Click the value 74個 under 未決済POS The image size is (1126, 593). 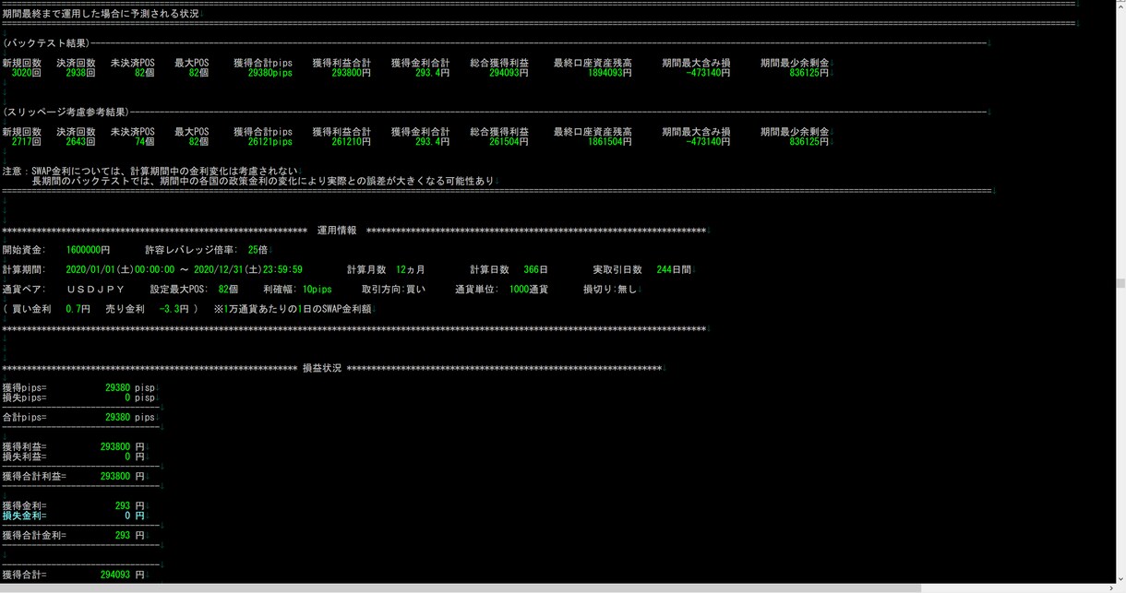coord(144,142)
